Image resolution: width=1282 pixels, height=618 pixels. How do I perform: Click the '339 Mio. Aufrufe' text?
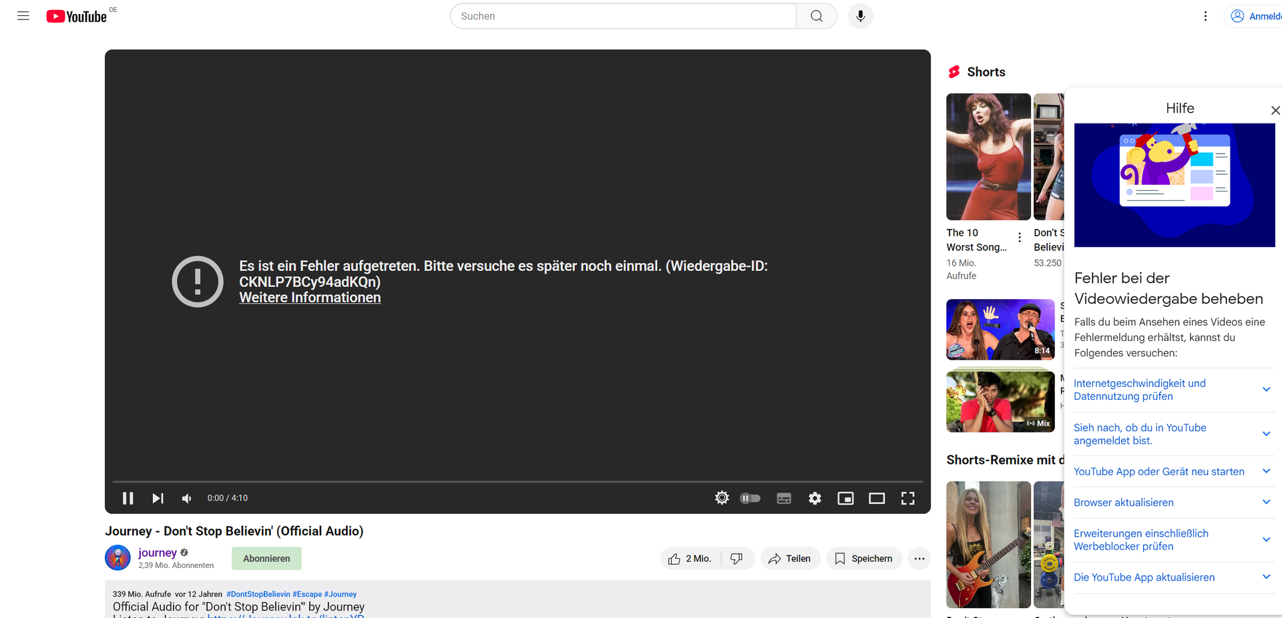pyautogui.click(x=142, y=594)
